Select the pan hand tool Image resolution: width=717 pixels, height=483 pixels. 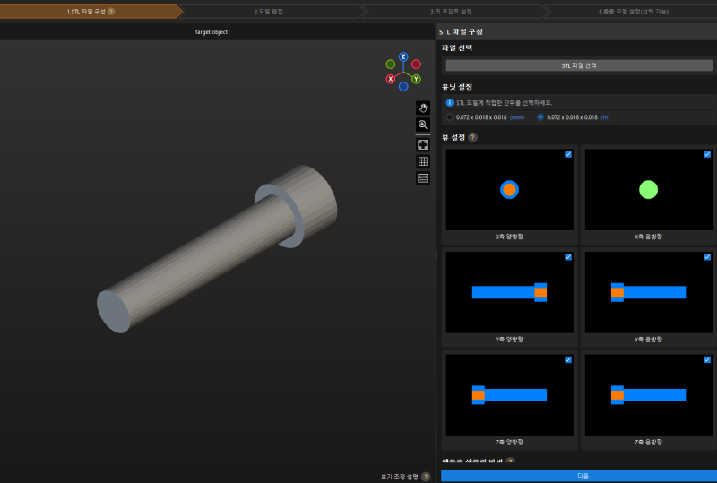point(422,108)
